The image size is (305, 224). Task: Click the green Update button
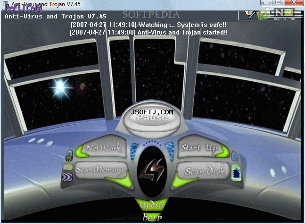(152, 205)
